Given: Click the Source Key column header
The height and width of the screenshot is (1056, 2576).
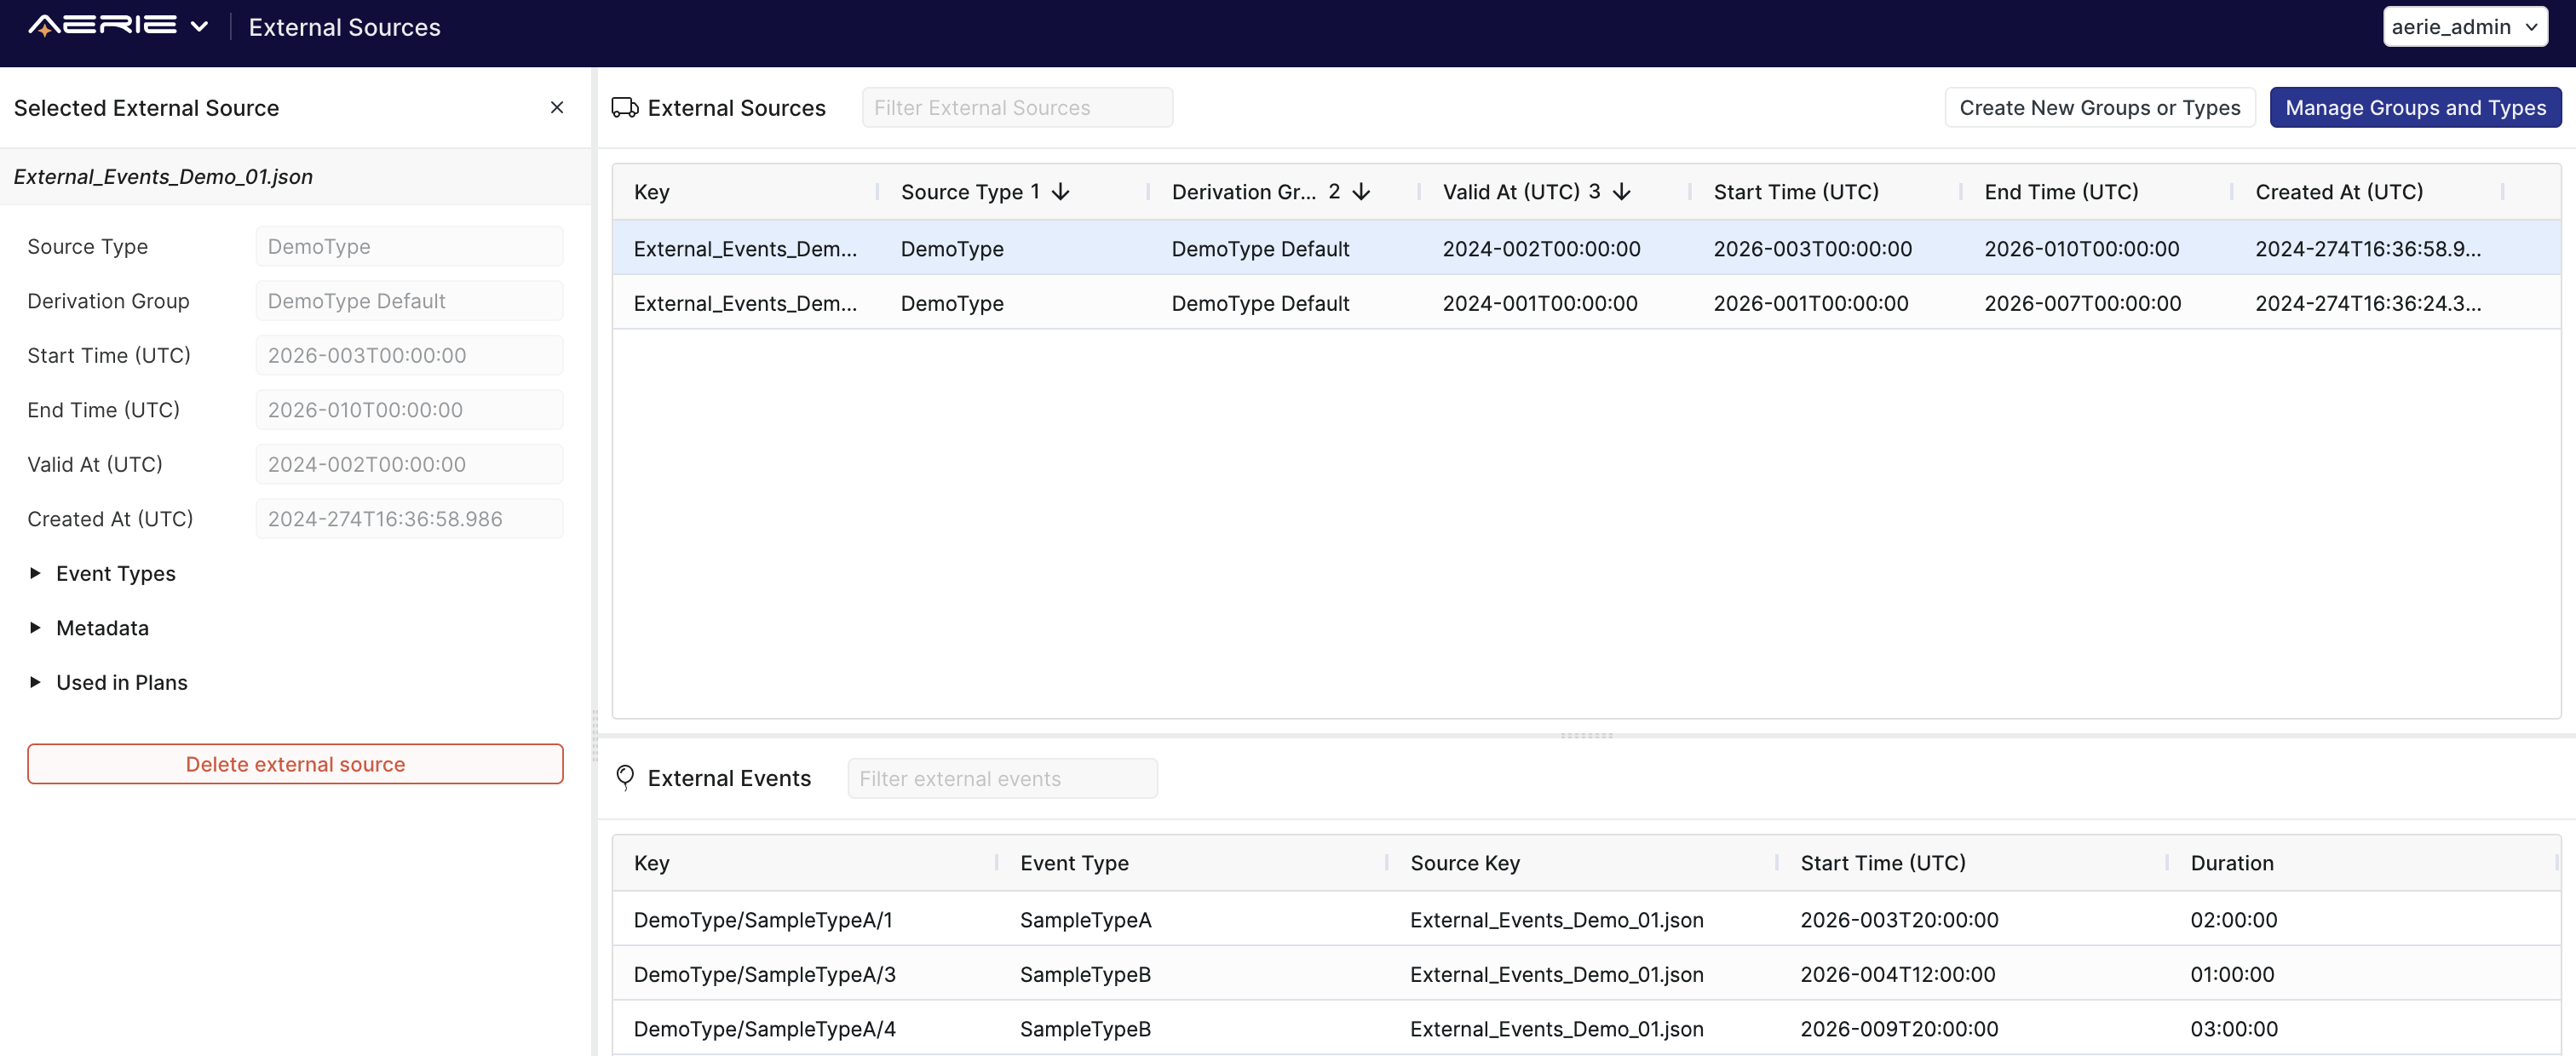Looking at the screenshot, I should point(1465,863).
